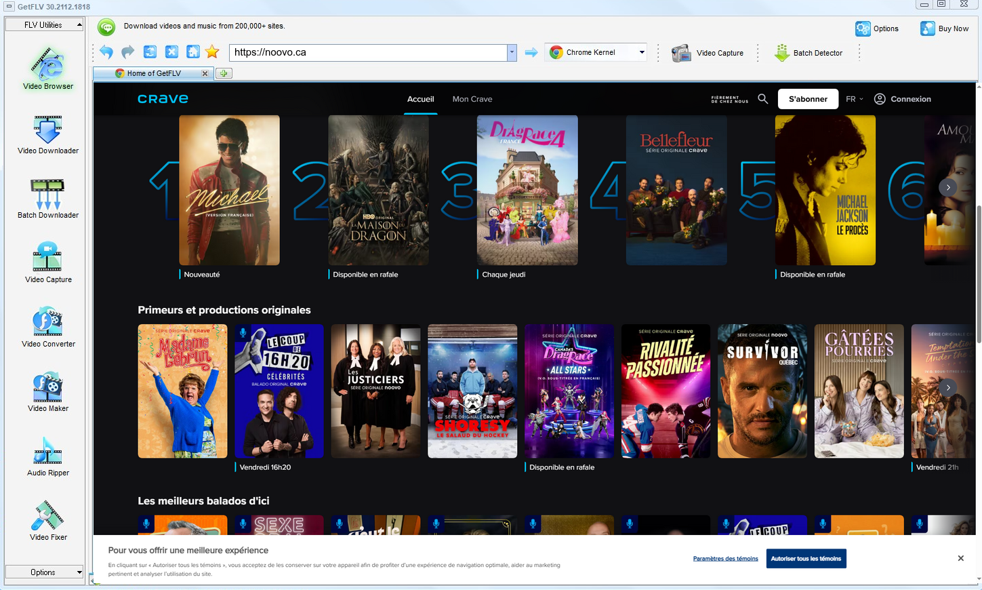Expand the FLV Utilities panel header
Screen dimensions: 982x590
(x=44, y=25)
